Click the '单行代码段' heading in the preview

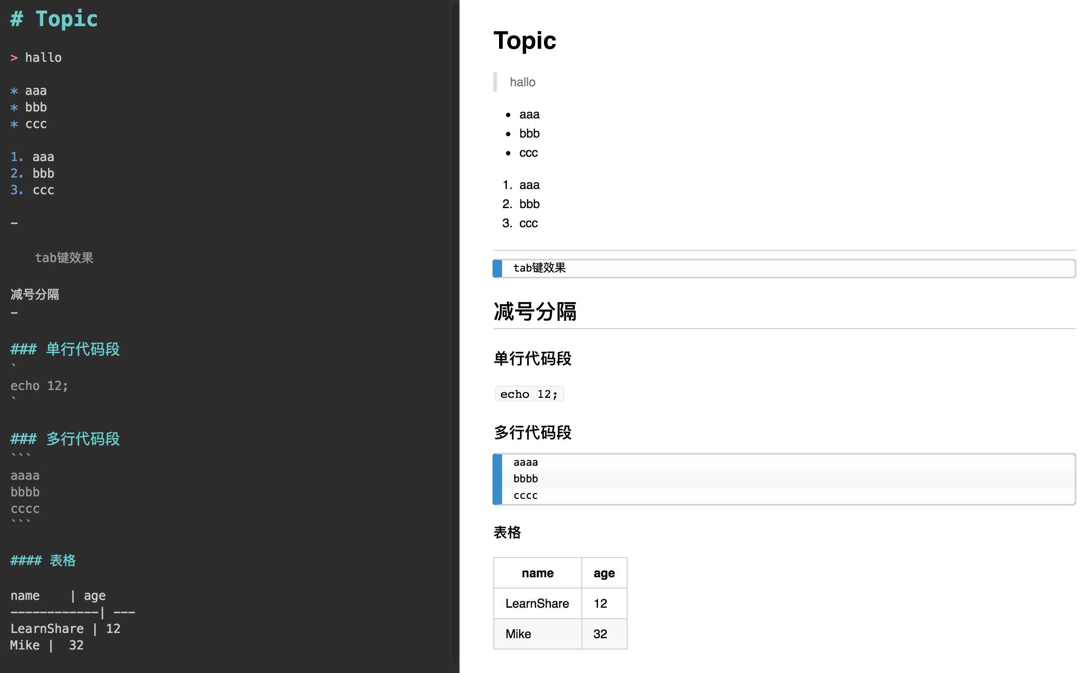pos(532,358)
